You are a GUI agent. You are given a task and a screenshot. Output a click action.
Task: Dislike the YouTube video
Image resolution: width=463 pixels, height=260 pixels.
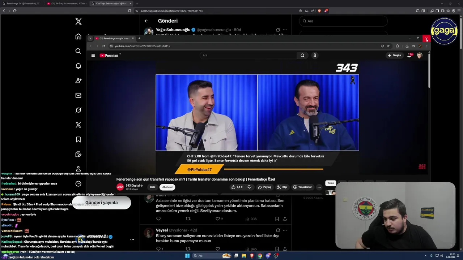click(x=249, y=187)
